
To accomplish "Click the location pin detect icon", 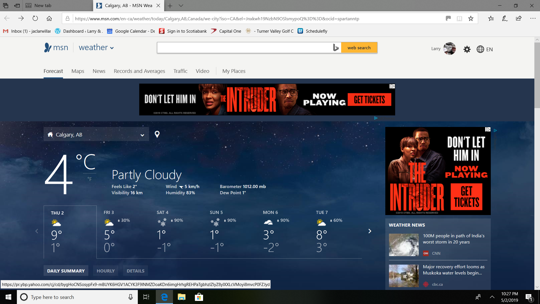I will point(157,134).
